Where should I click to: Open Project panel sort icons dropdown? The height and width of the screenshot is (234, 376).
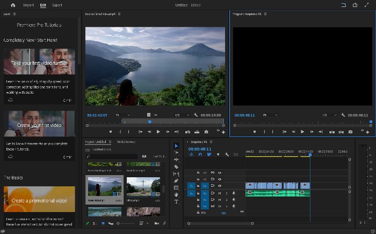[x=144, y=223]
